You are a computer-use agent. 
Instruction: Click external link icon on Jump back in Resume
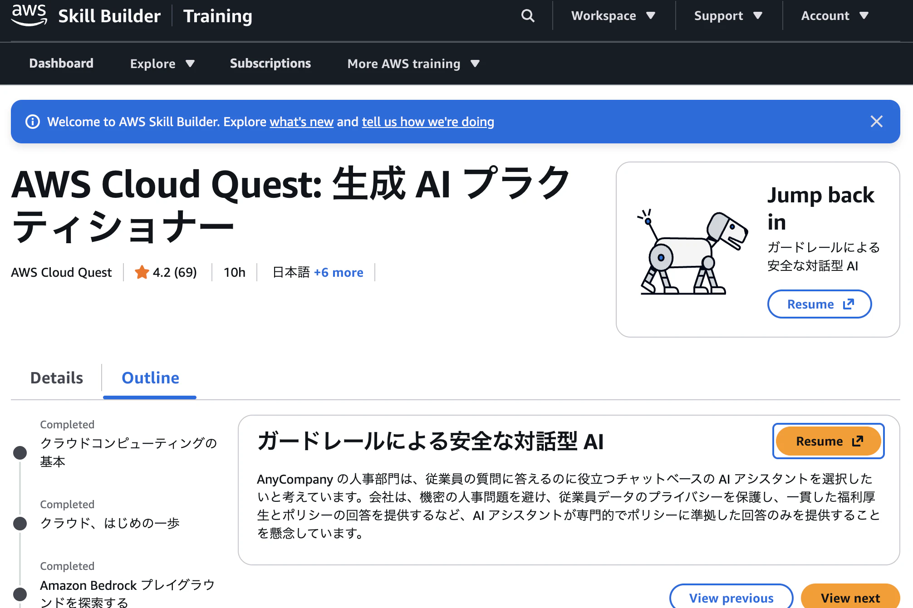click(x=848, y=304)
